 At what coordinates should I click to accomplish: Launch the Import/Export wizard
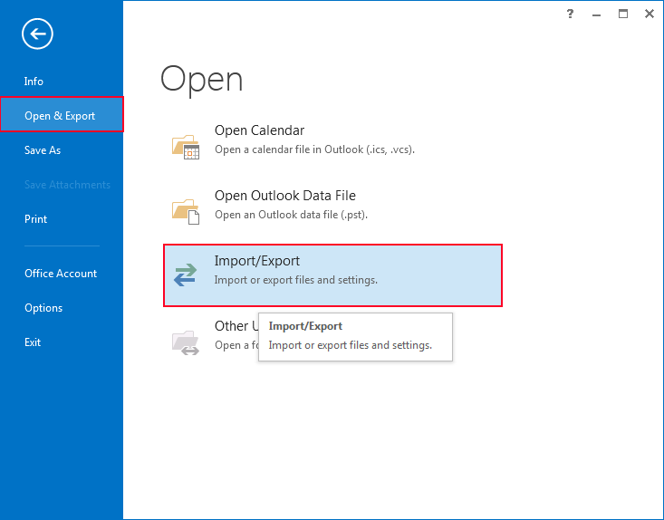[332, 275]
